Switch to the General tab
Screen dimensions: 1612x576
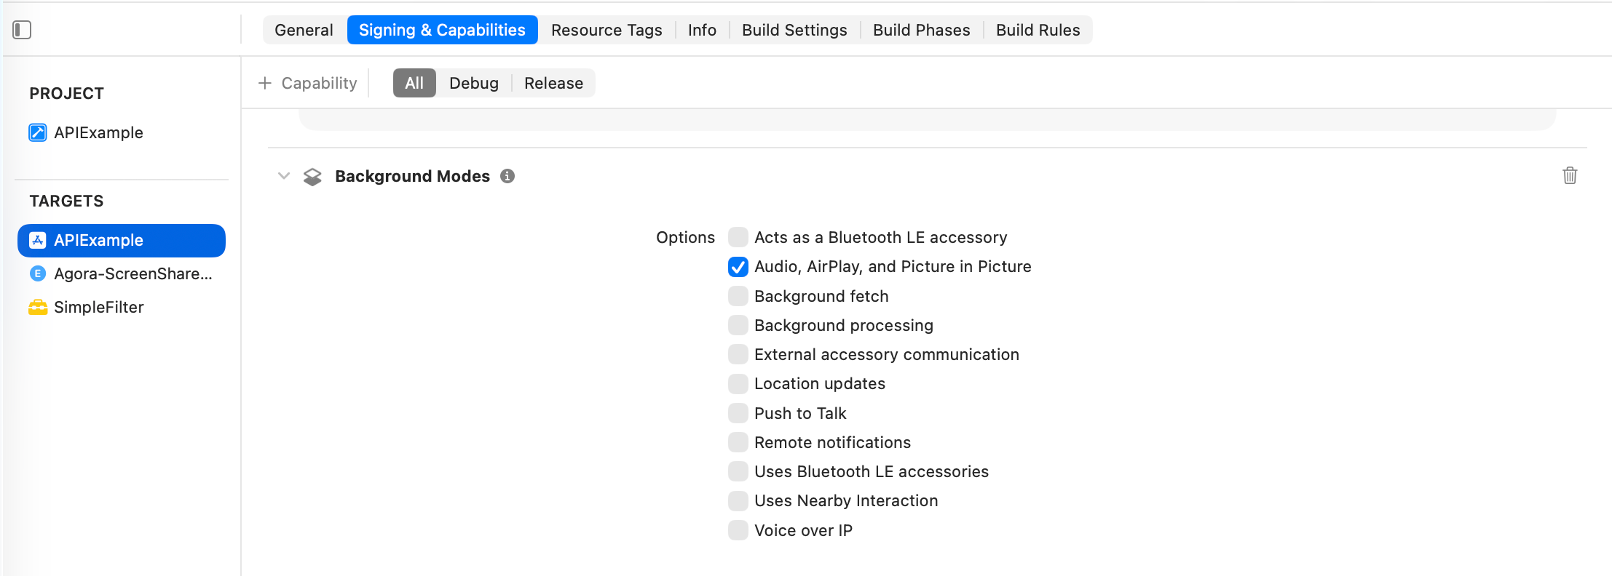(x=304, y=30)
